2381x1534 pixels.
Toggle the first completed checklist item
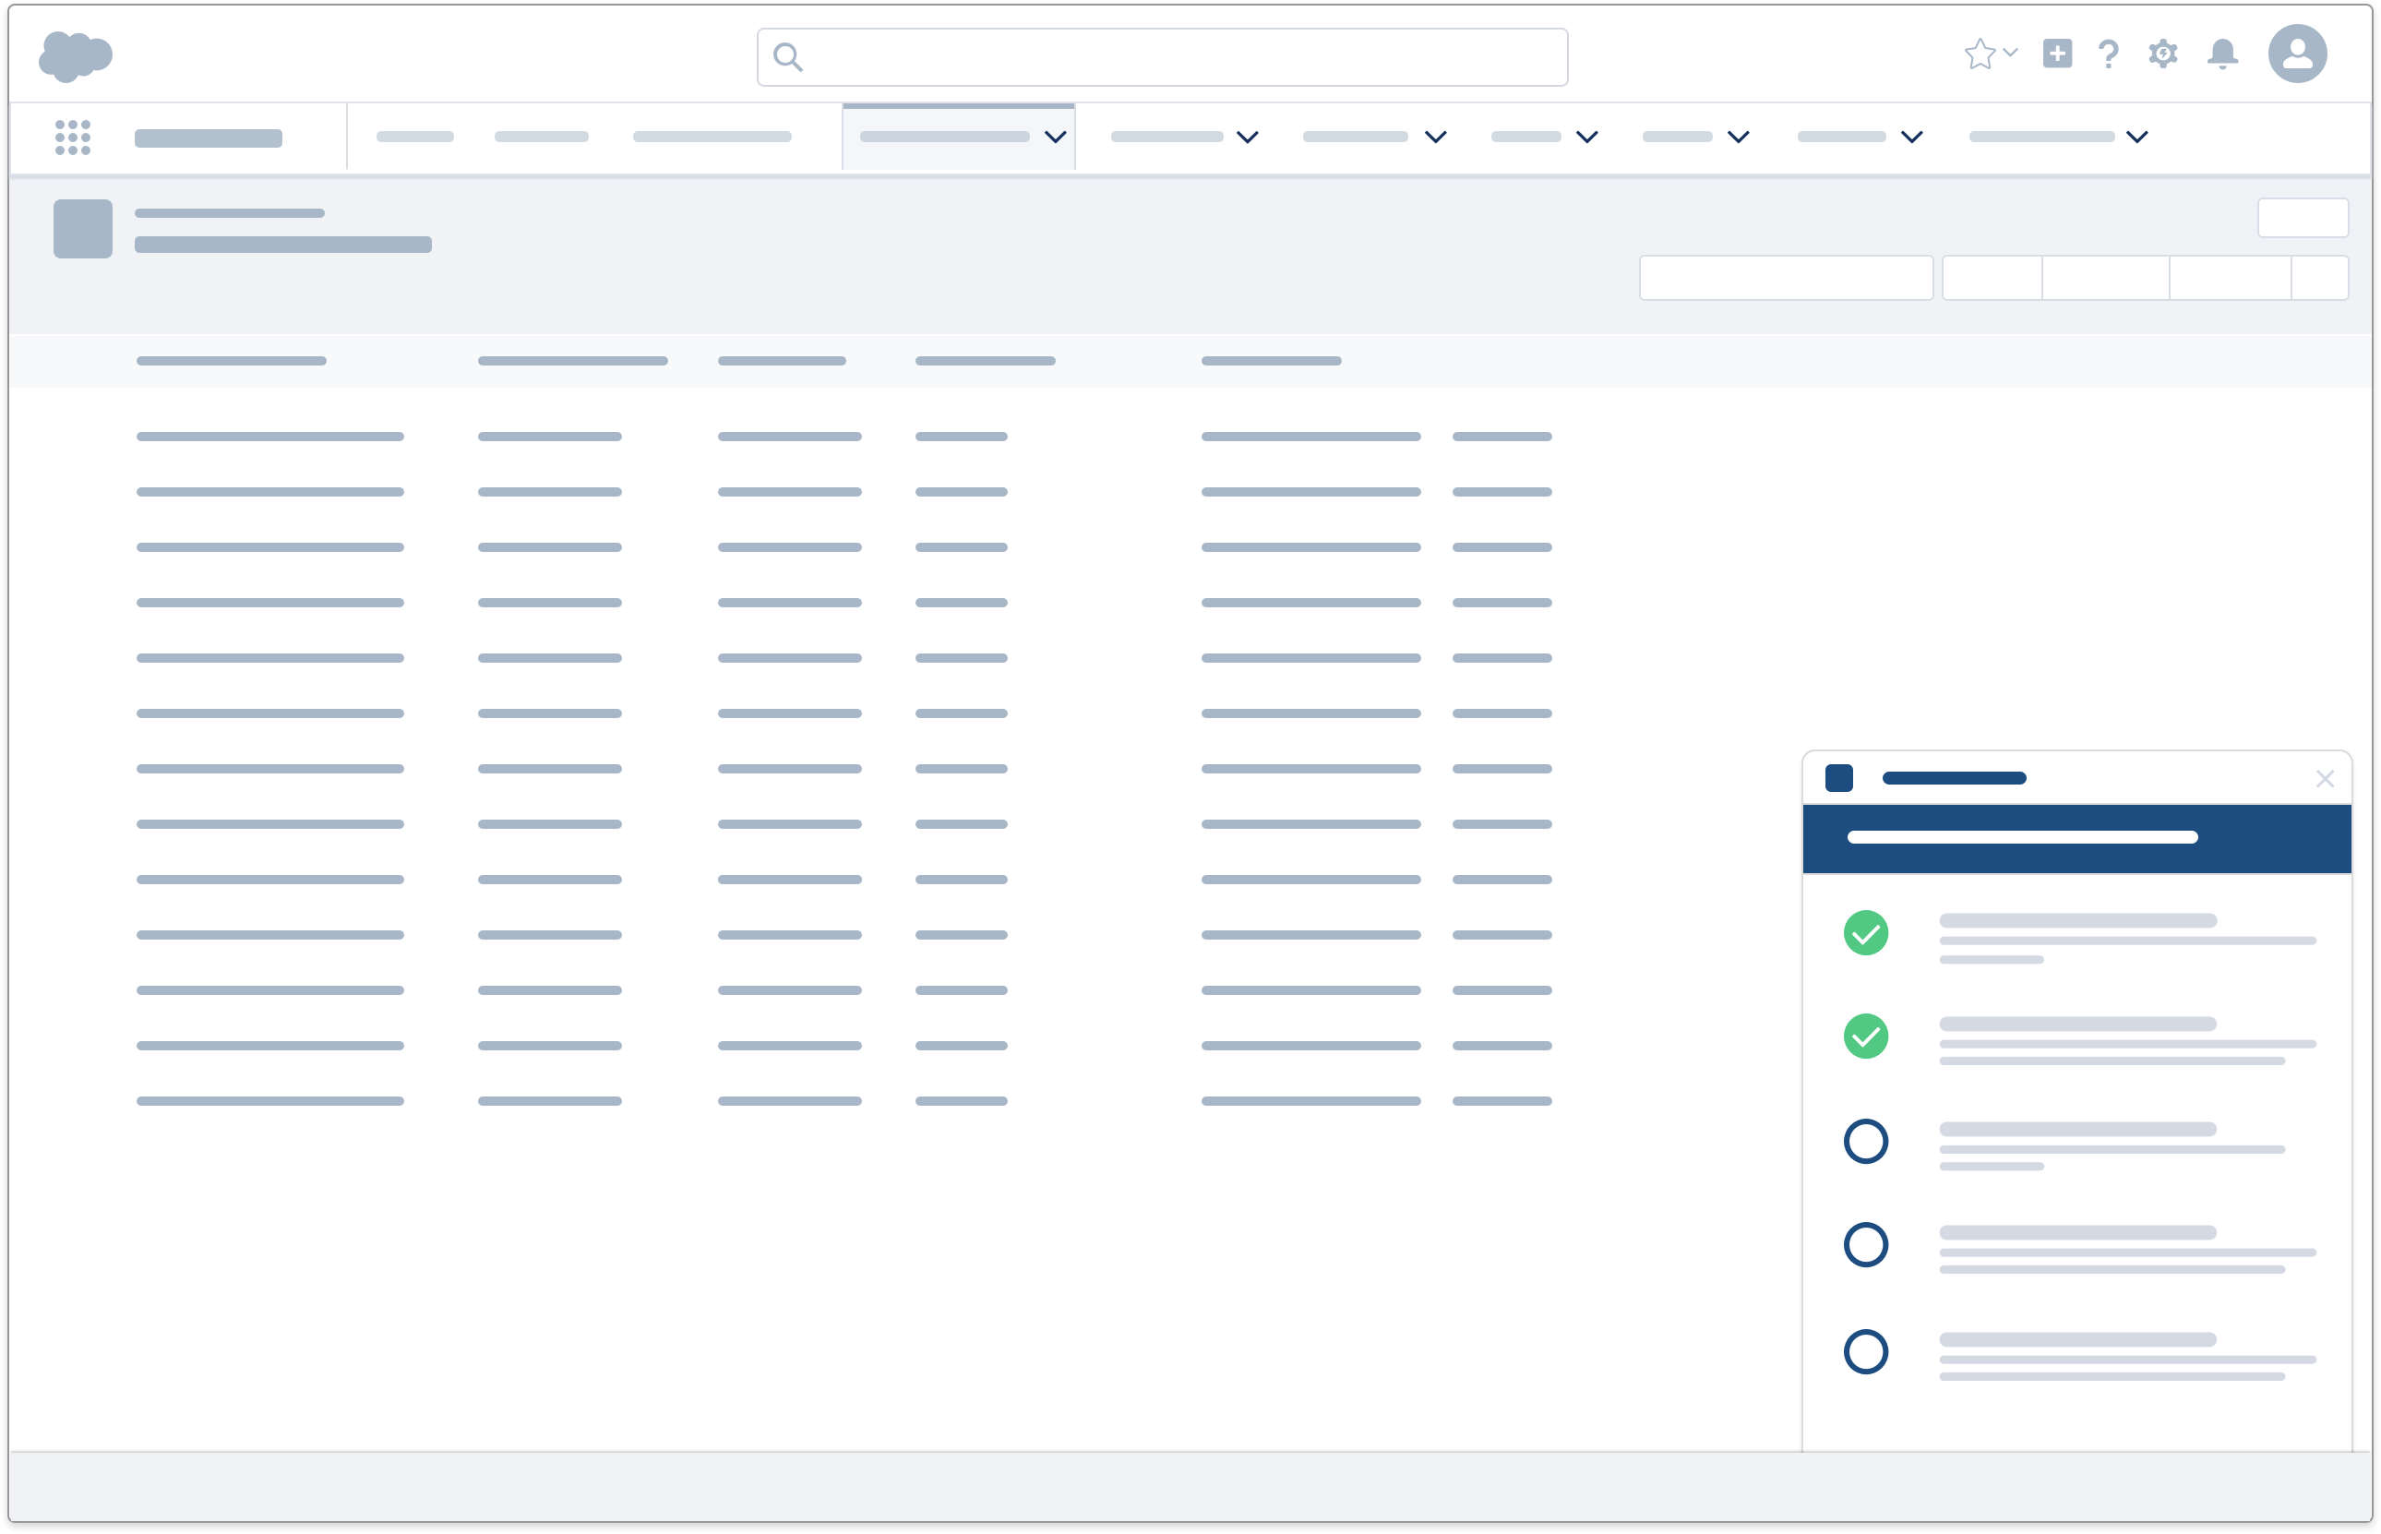pos(1866,932)
